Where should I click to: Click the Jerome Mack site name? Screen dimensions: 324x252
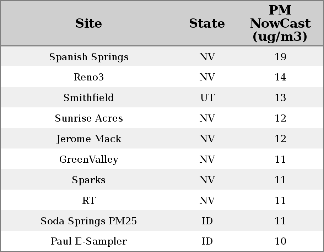pos(89,139)
